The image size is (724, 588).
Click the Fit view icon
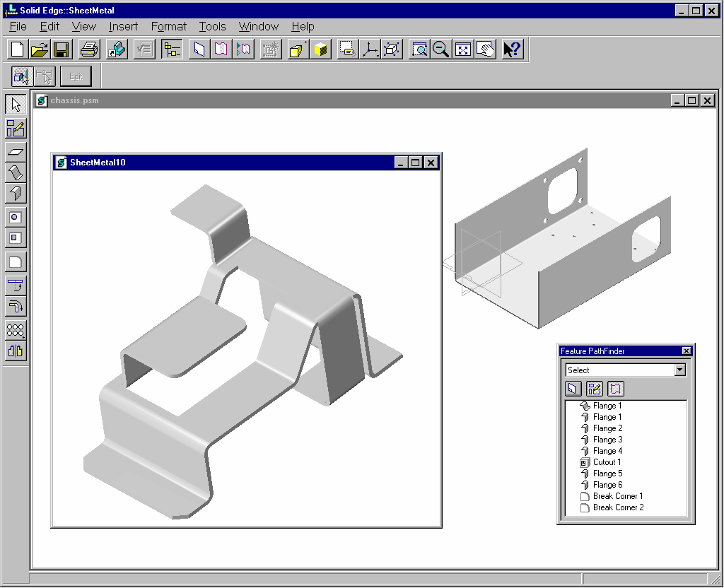(x=462, y=49)
